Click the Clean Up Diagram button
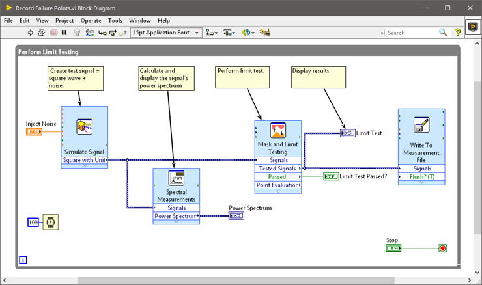This screenshot has width=482, height=285. pos(265,32)
